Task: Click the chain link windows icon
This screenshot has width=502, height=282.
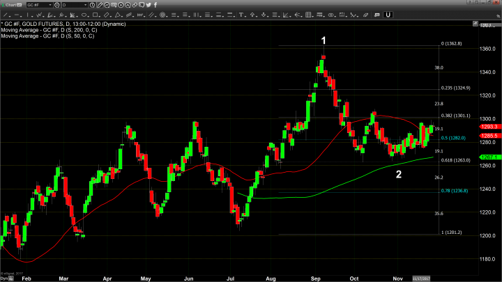Action: (135, 5)
